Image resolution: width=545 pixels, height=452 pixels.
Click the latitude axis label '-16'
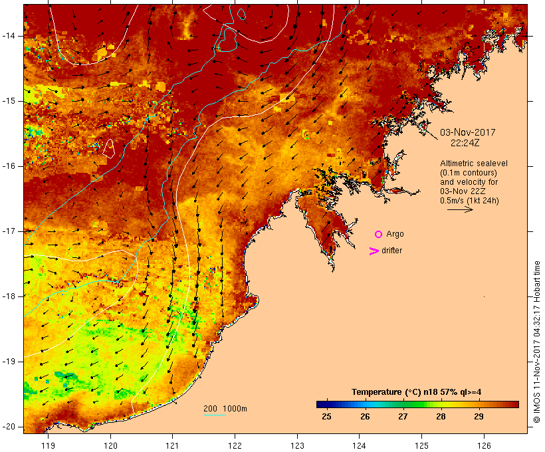pyautogui.click(x=8, y=166)
